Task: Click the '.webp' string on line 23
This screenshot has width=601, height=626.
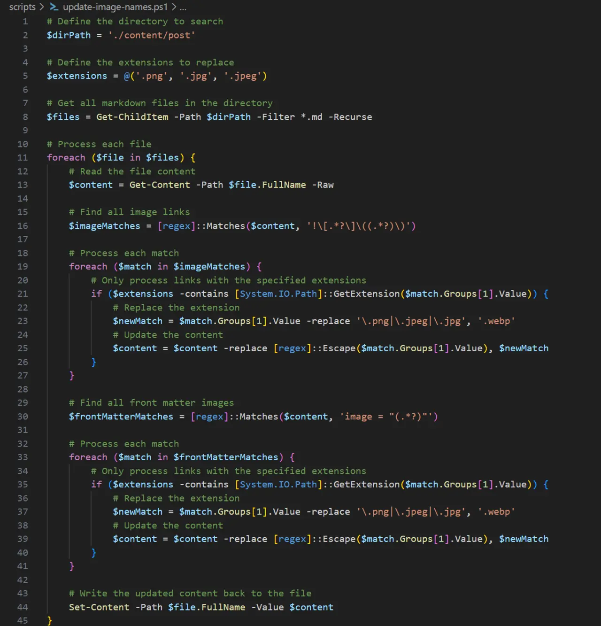Action: click(496, 321)
